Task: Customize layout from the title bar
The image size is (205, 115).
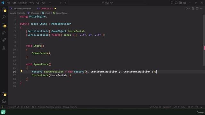Action: point(184,3)
